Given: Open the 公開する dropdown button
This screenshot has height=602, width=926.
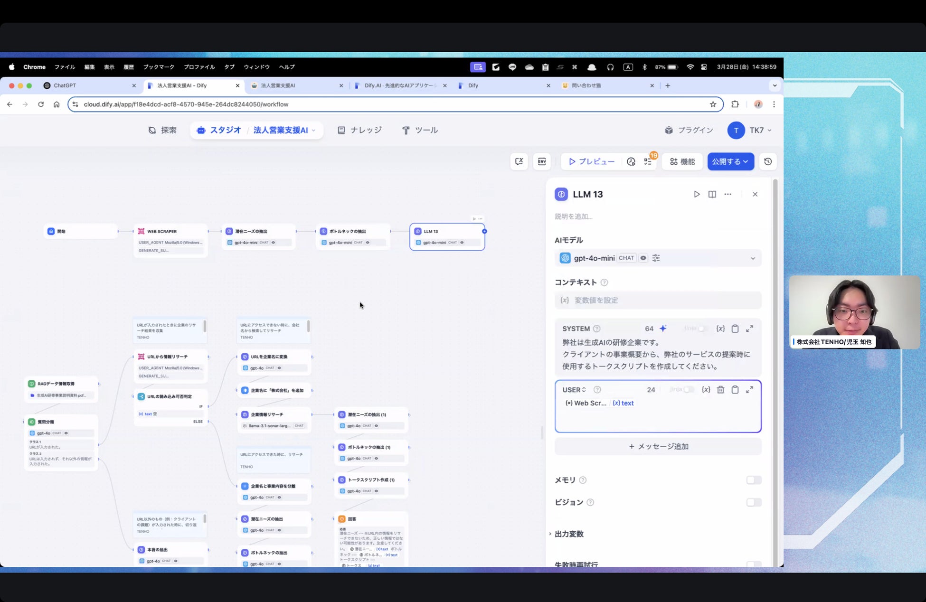Looking at the screenshot, I should pyautogui.click(x=730, y=161).
